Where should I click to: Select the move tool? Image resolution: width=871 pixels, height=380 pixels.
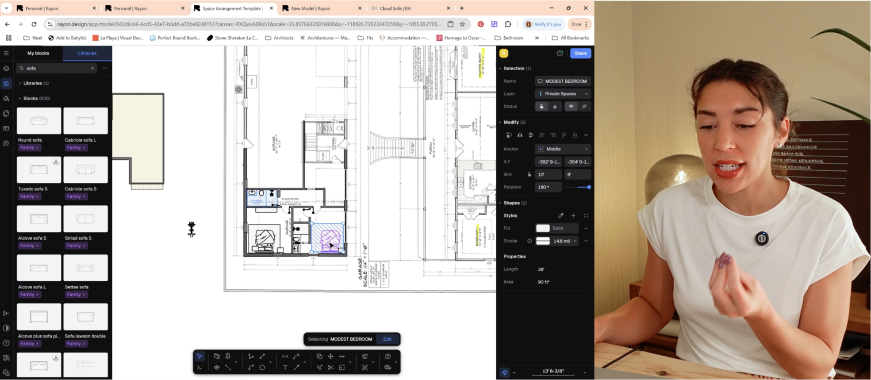pos(330,356)
